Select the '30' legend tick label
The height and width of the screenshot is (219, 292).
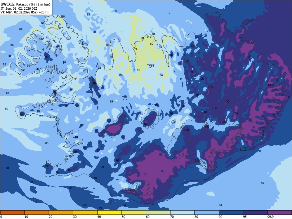[75, 217]
